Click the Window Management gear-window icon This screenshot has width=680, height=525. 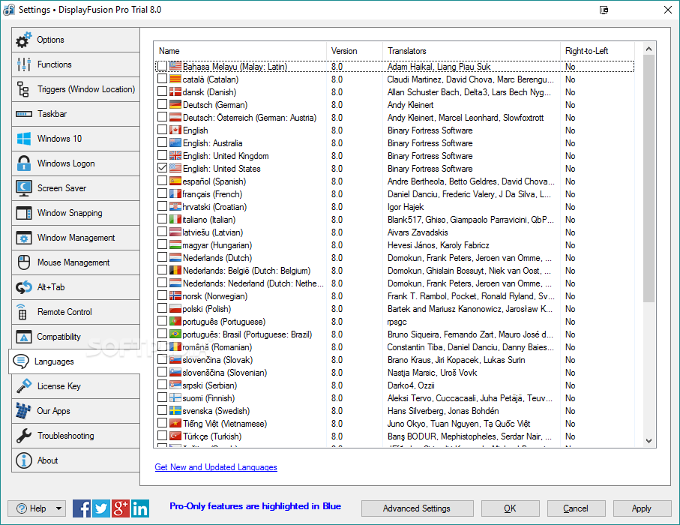pyautogui.click(x=23, y=238)
